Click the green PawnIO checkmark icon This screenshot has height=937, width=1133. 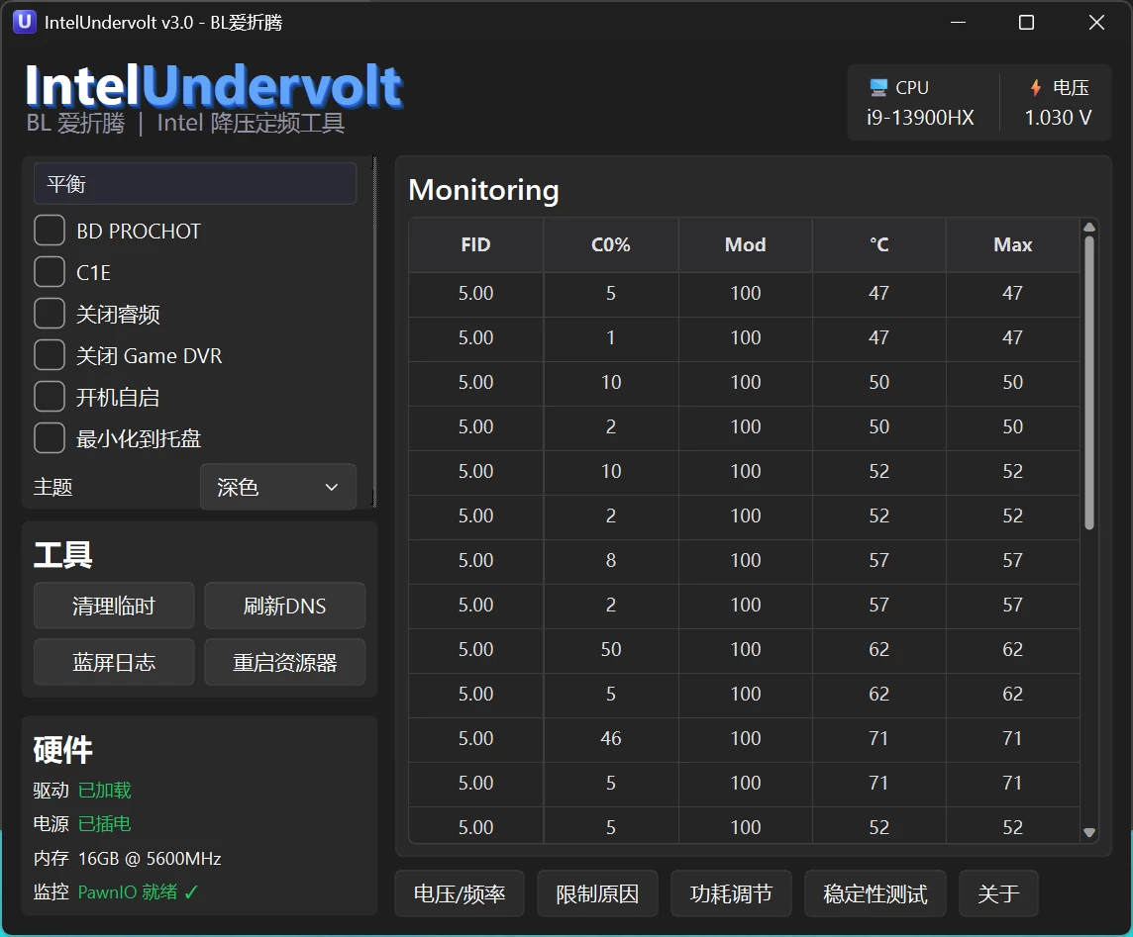tap(191, 892)
